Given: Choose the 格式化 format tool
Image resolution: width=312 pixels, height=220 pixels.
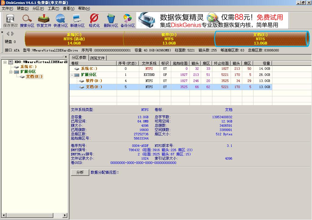Looking at the screenshot, I should [94, 21].
